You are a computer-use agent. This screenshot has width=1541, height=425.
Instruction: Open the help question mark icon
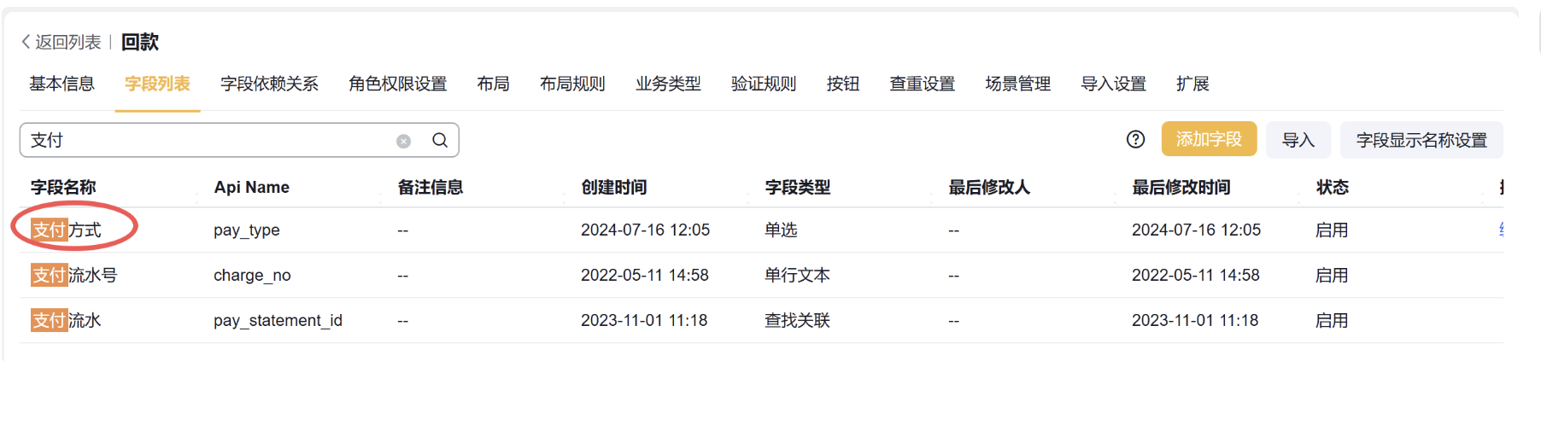1135,139
